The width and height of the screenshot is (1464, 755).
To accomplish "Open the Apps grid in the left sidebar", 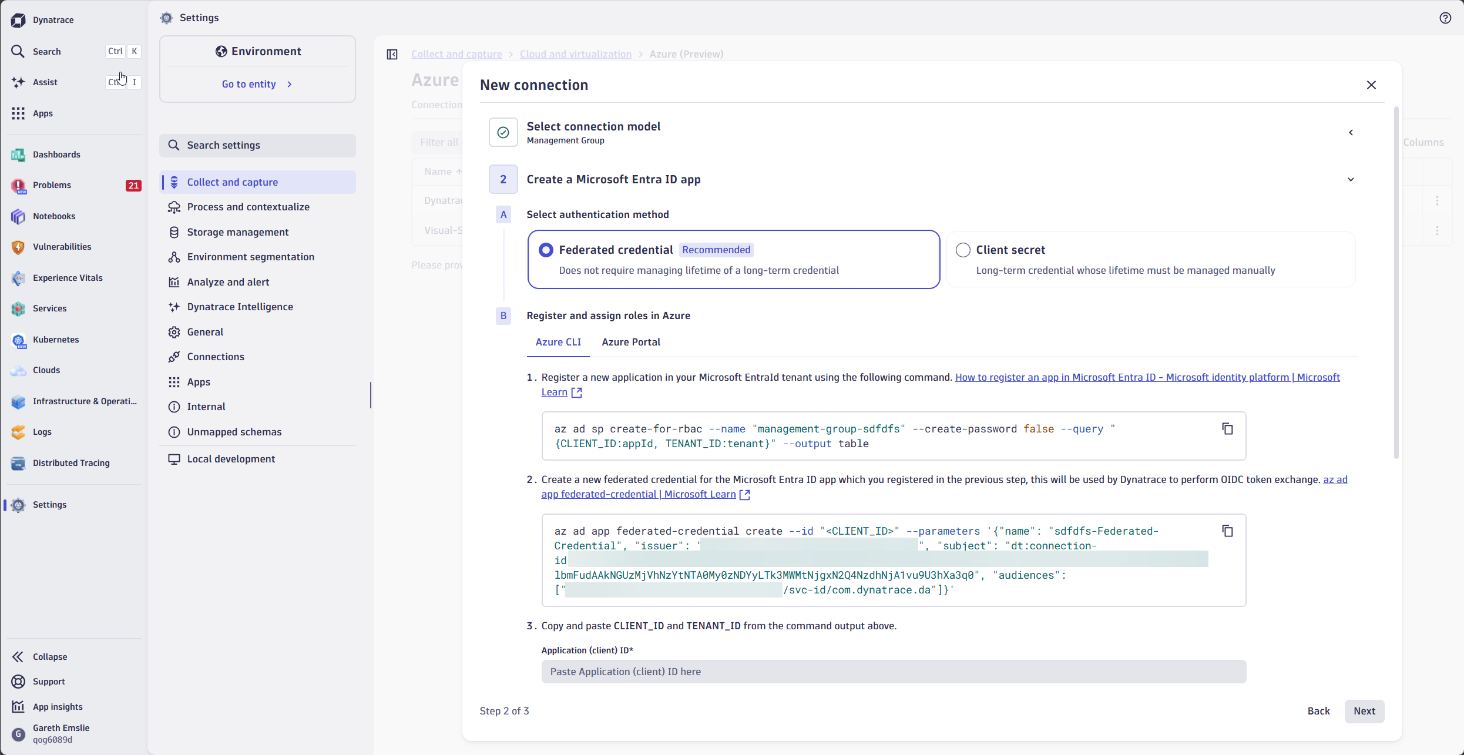I will (x=18, y=113).
